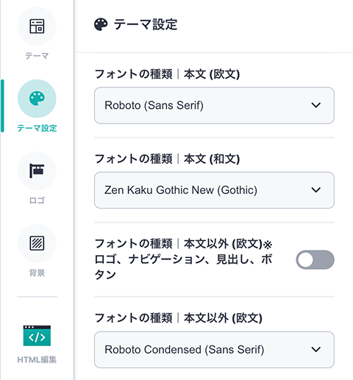Click the テーマ text label in sidebar
Screen dimensions: 353x380
pos(37,56)
